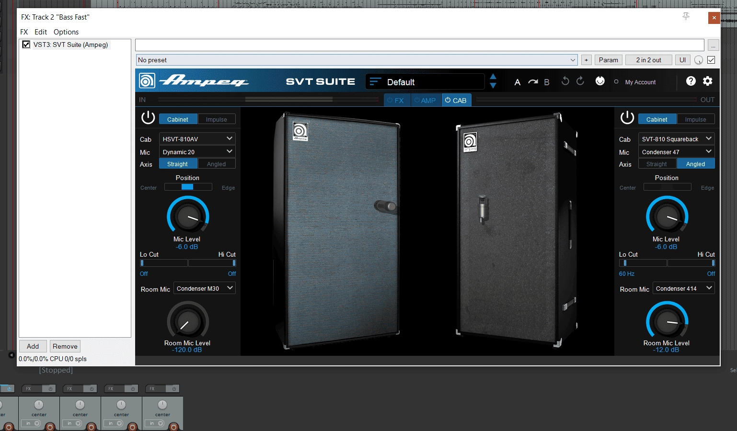Click the plus preset button

[586, 60]
